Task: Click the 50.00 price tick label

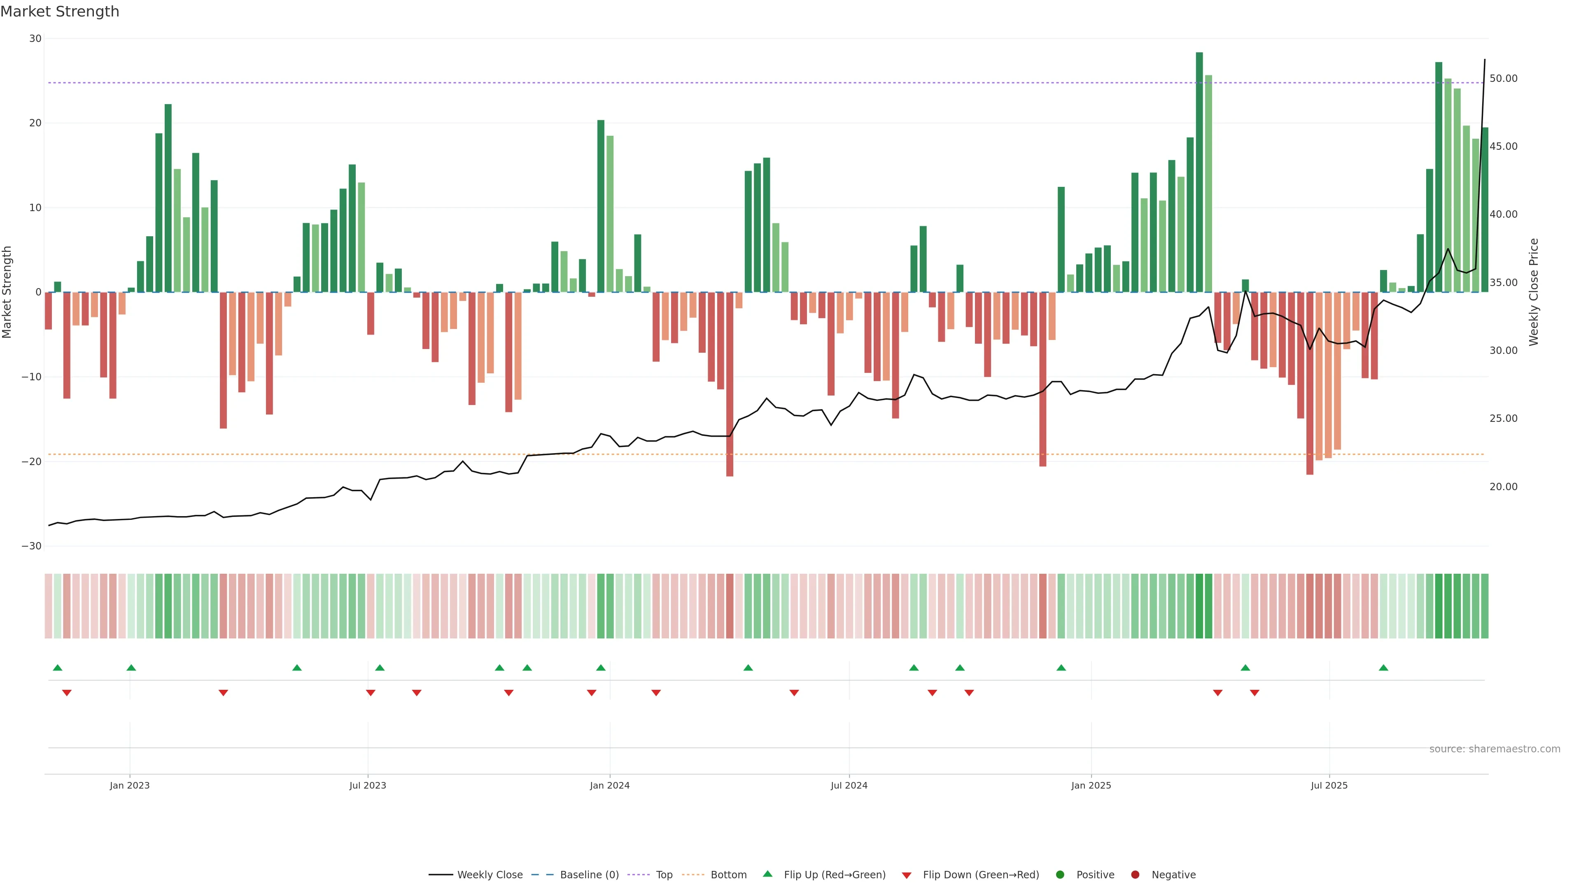Action: point(1503,79)
